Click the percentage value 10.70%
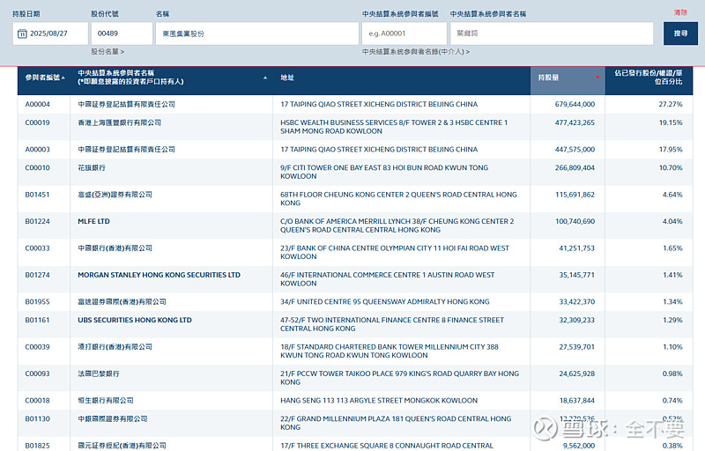 671,167
